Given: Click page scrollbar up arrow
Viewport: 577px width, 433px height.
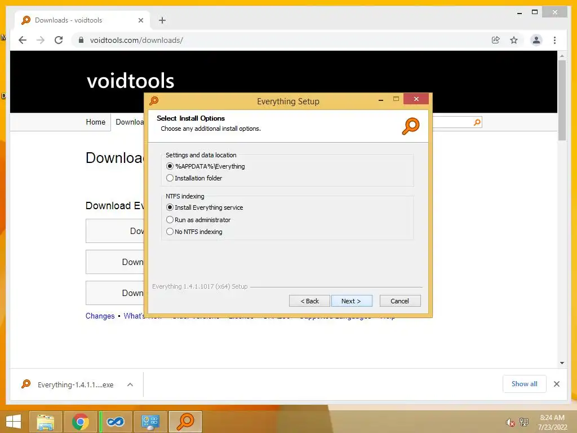Looking at the screenshot, I should (x=562, y=56).
